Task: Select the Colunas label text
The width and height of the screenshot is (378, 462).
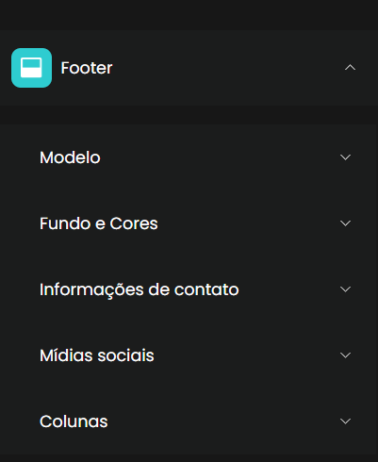Action: (74, 421)
